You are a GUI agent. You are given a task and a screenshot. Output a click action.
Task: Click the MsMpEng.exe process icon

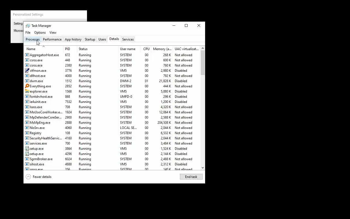(x=27, y=123)
